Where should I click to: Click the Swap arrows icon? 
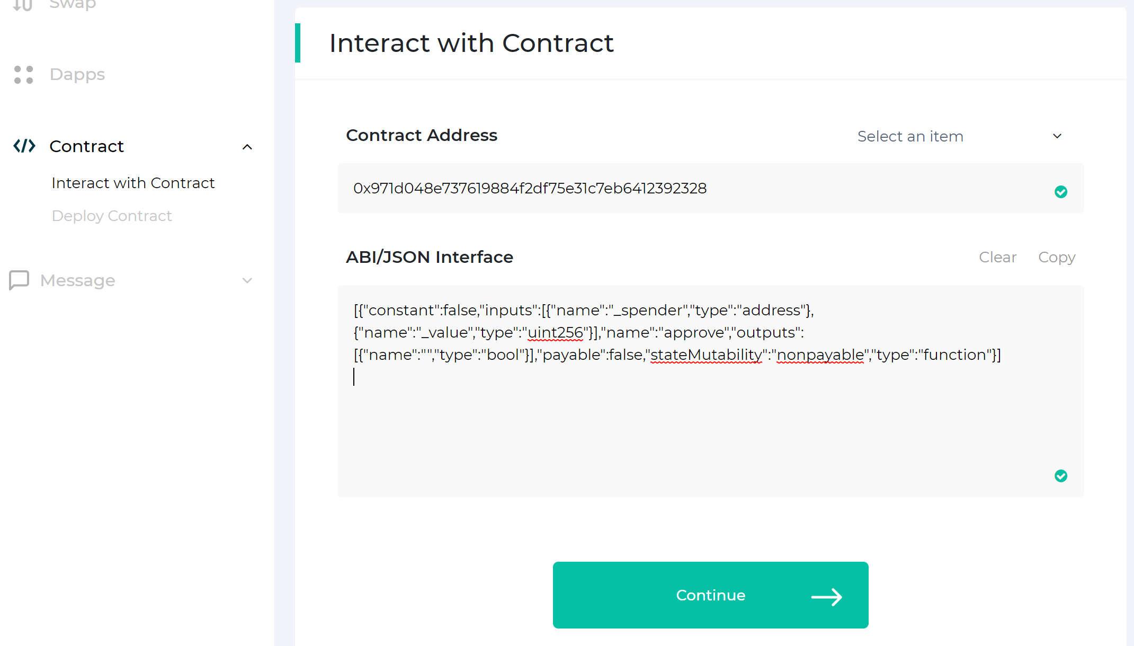click(22, 5)
